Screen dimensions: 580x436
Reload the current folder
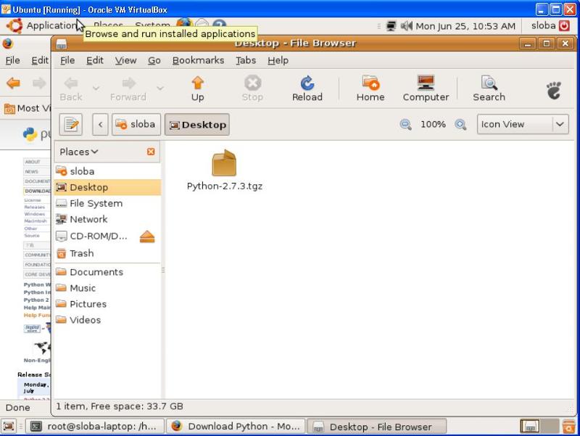tap(307, 89)
